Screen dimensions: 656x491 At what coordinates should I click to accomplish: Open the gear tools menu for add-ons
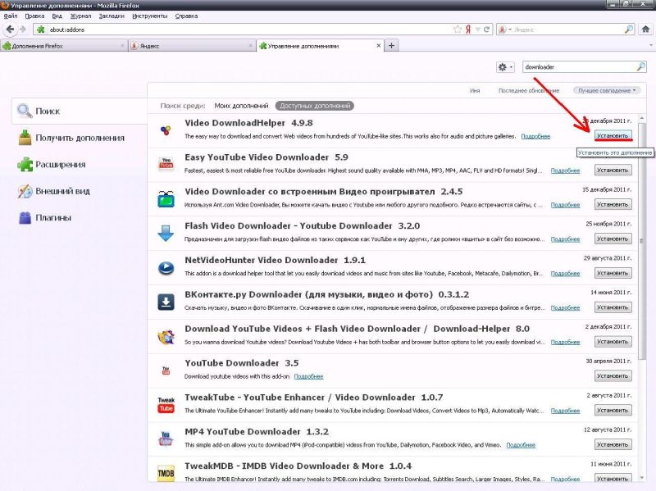click(505, 67)
